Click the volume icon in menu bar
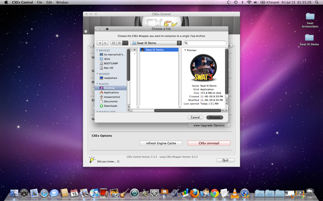Screen dimensions: 323x201 tap(255, 3)
